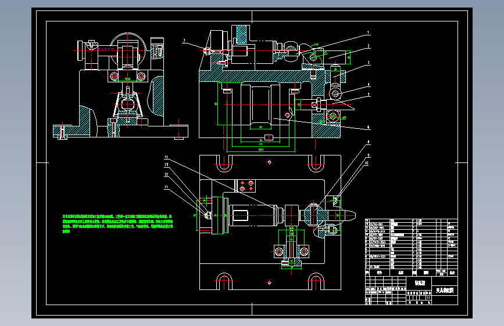The width and height of the screenshot is (504, 326).
Task: Select part callout number 7
Action: tap(184, 41)
